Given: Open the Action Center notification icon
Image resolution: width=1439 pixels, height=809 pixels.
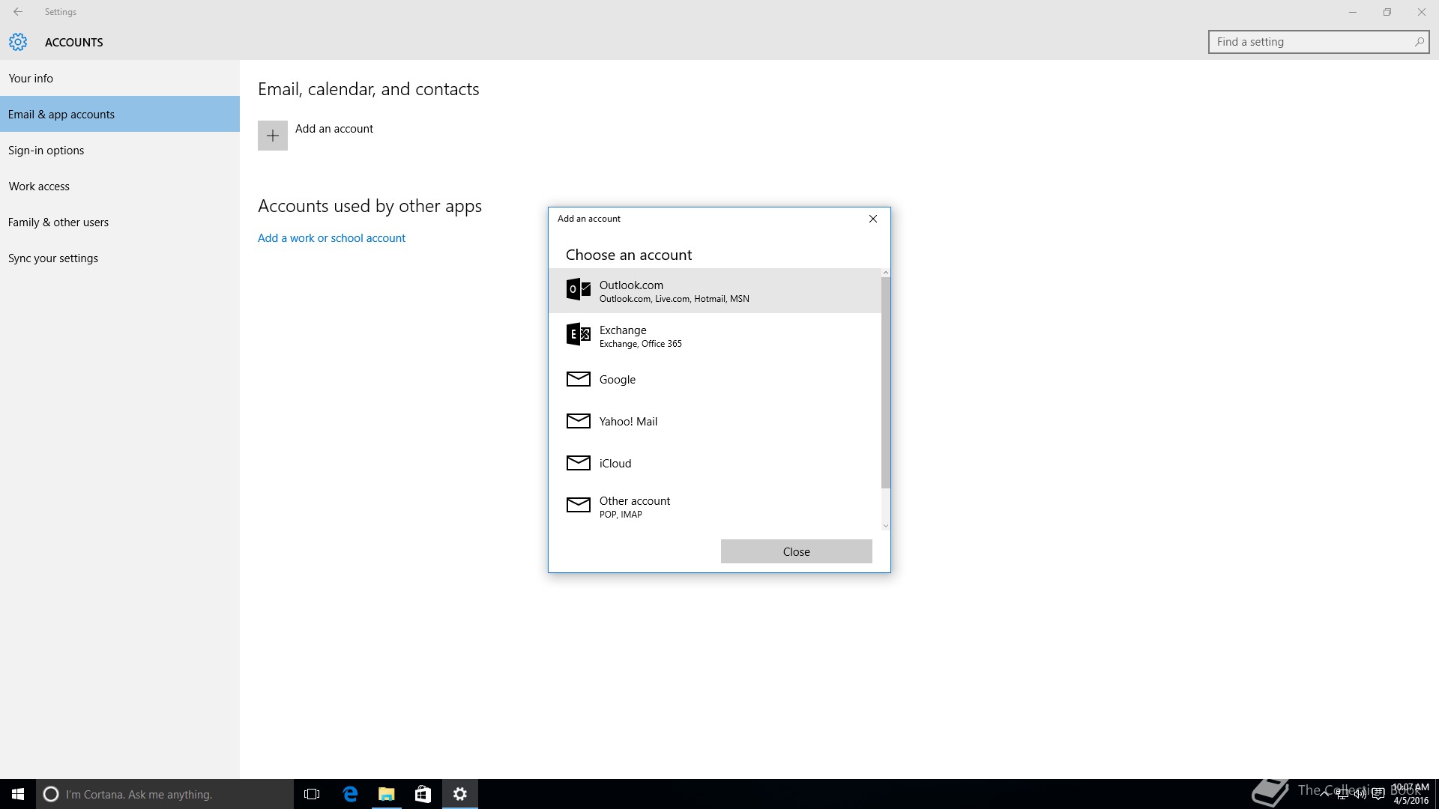Looking at the screenshot, I should coord(1378,794).
